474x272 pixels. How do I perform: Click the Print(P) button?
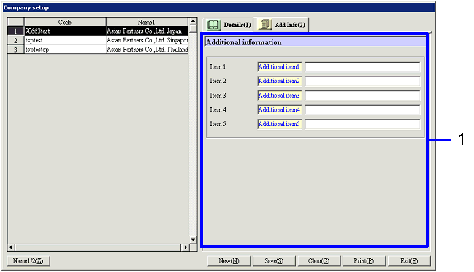pos(364,261)
